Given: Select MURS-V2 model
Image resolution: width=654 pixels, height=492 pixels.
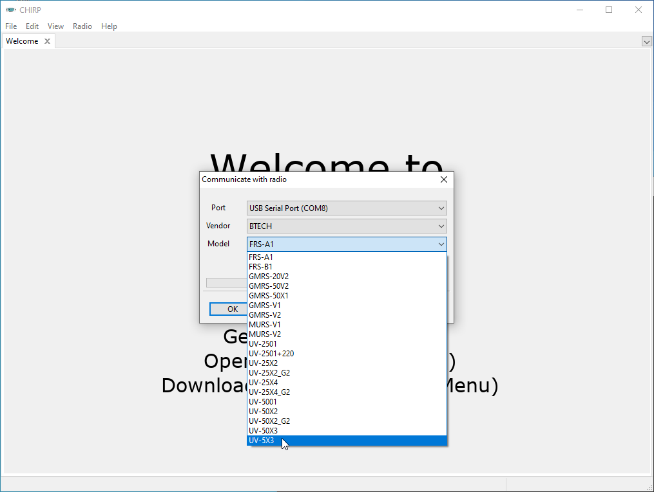Looking at the screenshot, I should point(347,334).
